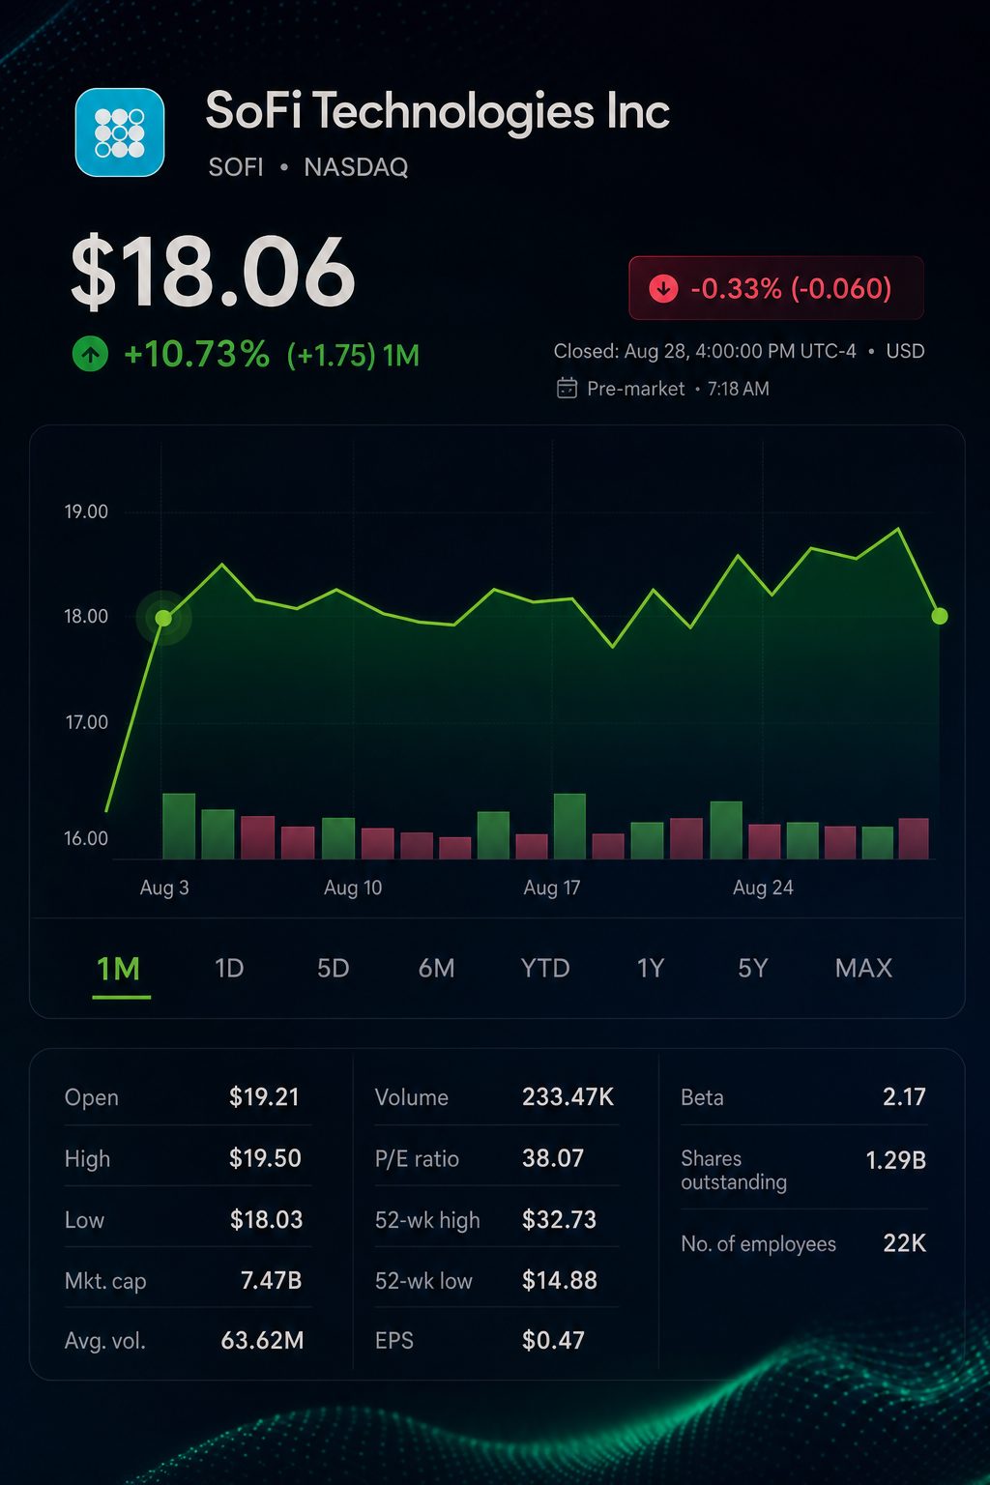Screen dimensions: 990x1485
Task: Click the No. of employees value 22K
Action: (904, 1243)
